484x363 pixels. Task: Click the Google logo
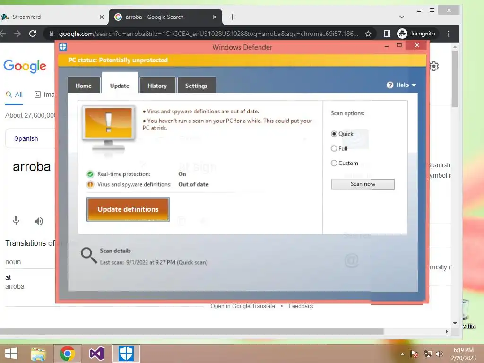coord(25,66)
